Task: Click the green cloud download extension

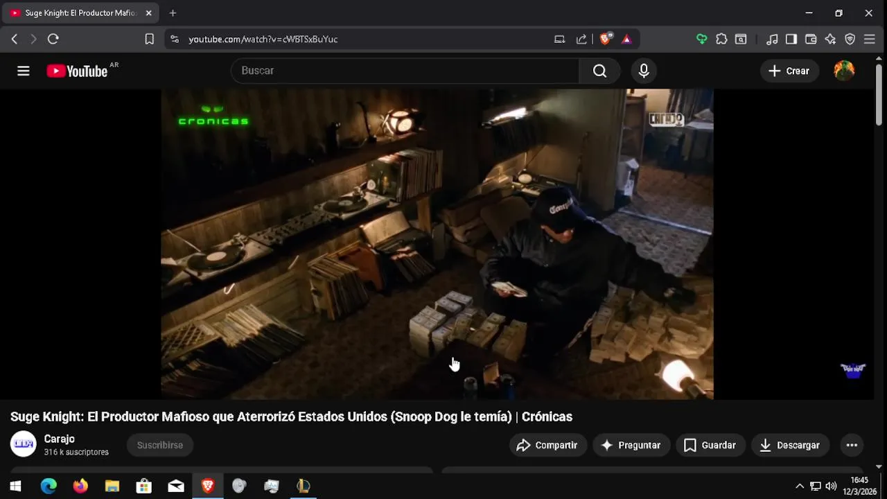Action: (x=702, y=39)
